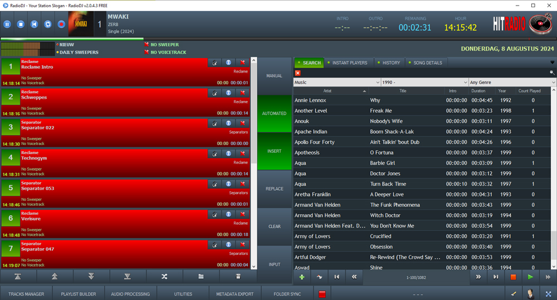Add selected song with green plus icon

pyautogui.click(x=302, y=277)
